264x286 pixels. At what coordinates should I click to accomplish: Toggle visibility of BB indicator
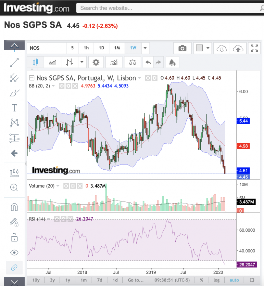pyautogui.click(x=62, y=86)
